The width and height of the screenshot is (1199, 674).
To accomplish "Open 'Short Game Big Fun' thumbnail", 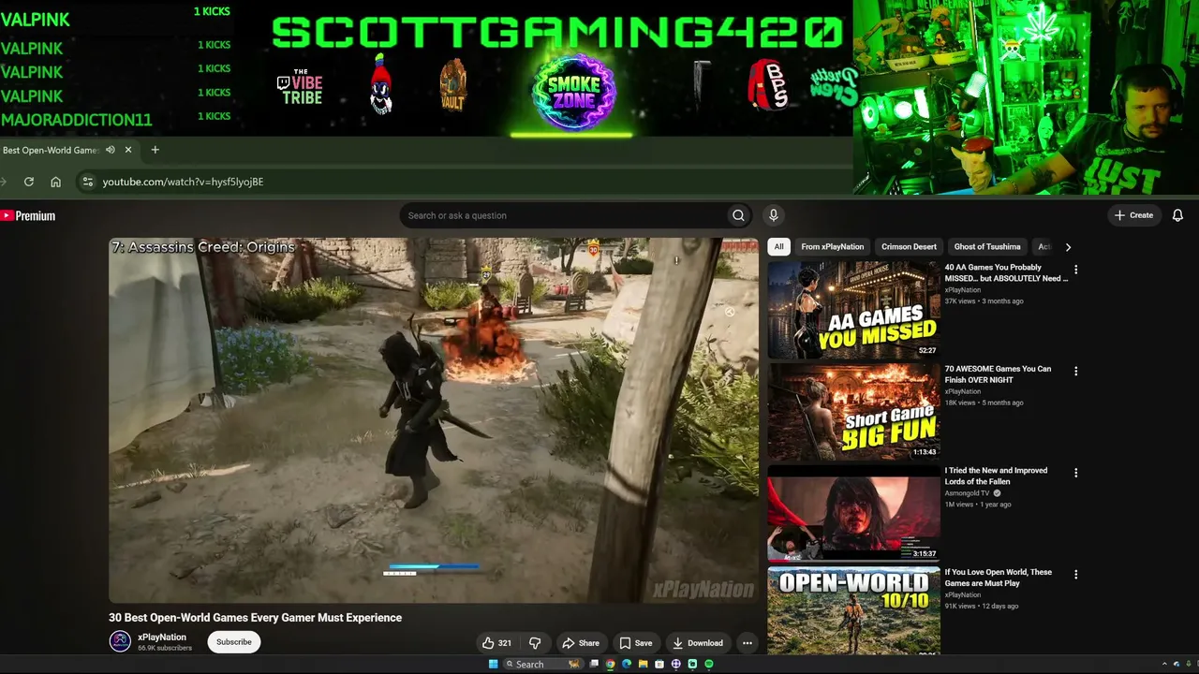I will (x=853, y=412).
